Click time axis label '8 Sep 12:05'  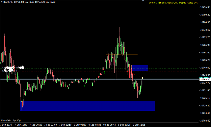coord(139,125)
